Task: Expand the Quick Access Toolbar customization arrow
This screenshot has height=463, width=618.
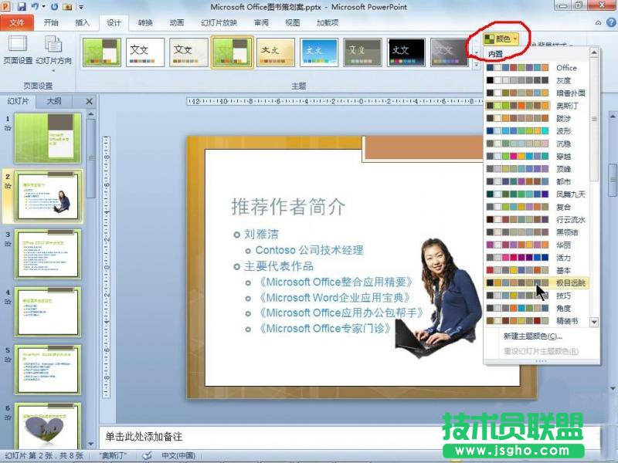Action: [80, 7]
